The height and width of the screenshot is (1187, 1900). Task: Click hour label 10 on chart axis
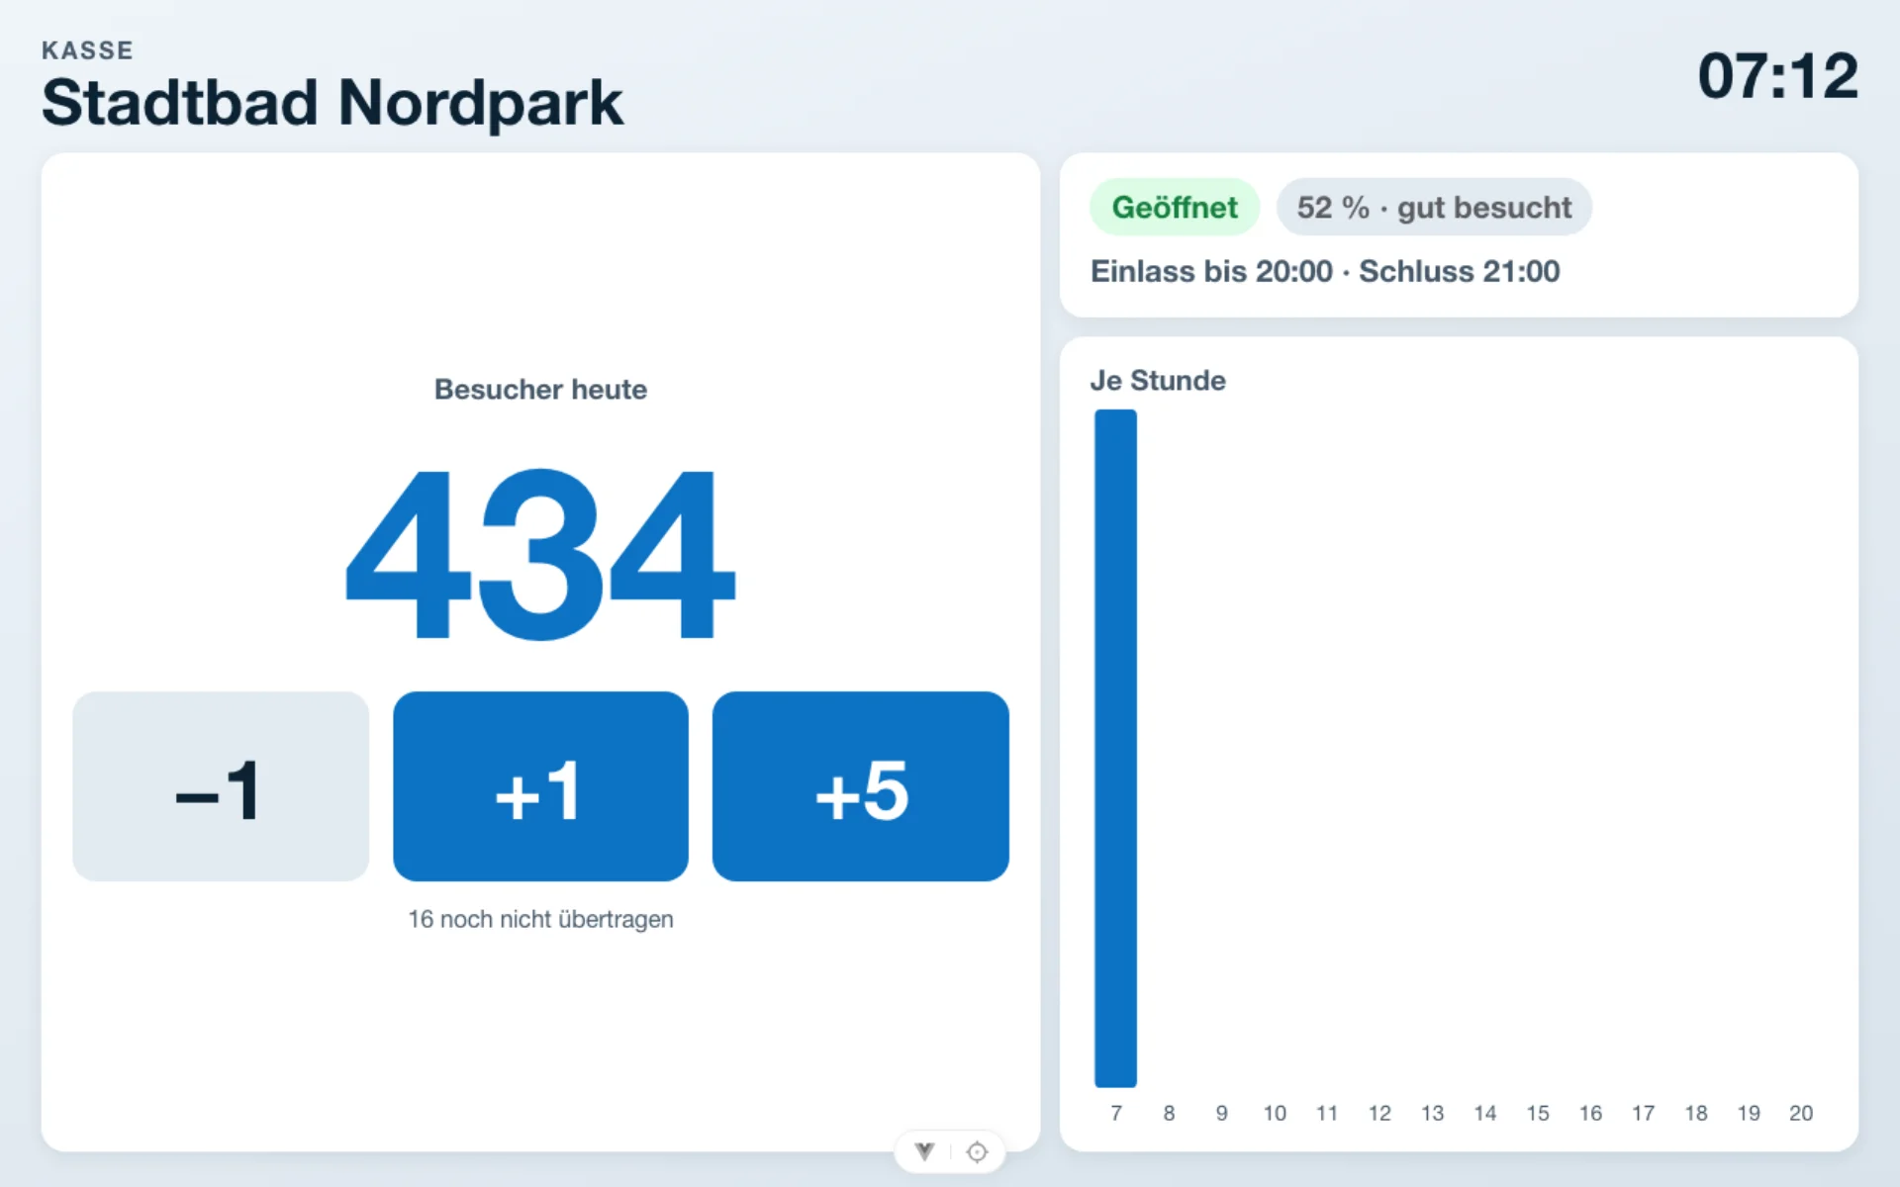tap(1275, 1113)
